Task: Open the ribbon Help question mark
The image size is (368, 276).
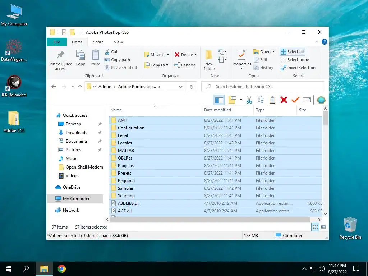Action: [325, 42]
